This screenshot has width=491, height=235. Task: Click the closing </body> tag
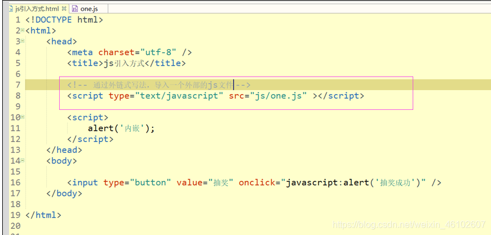64,193
